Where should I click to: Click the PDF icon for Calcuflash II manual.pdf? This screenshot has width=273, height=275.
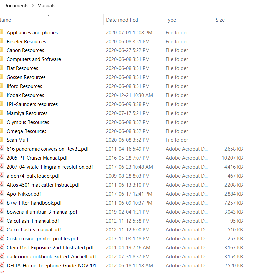tap(2, 221)
